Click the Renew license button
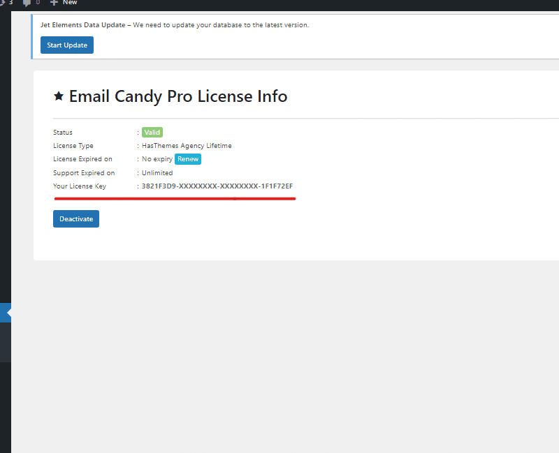This screenshot has height=453, width=559. point(188,159)
